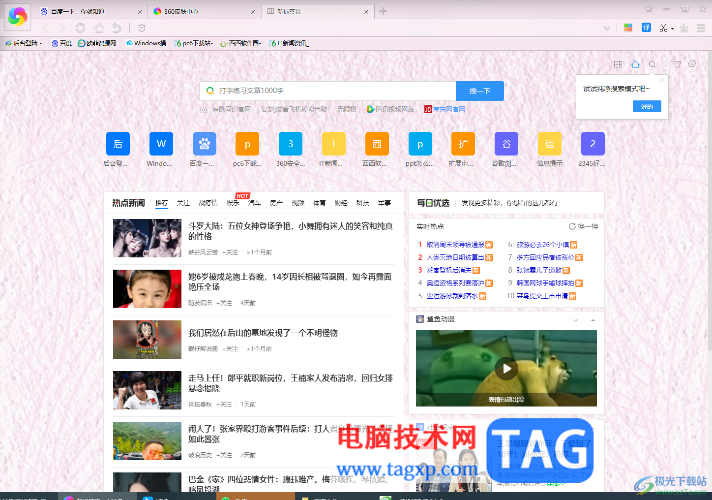Open the colorful extensions app icon
This screenshot has height=500, width=712.
tap(628, 28)
